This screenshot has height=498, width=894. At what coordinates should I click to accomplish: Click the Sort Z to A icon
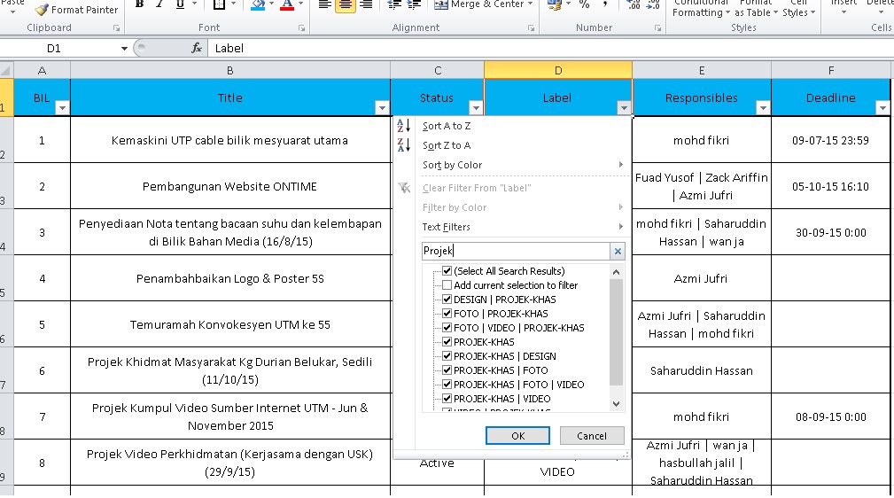pos(404,145)
